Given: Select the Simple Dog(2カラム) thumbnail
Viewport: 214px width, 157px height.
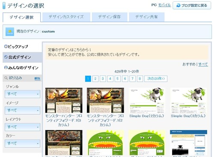Looking at the screenshot, I should (x=147, y=100).
